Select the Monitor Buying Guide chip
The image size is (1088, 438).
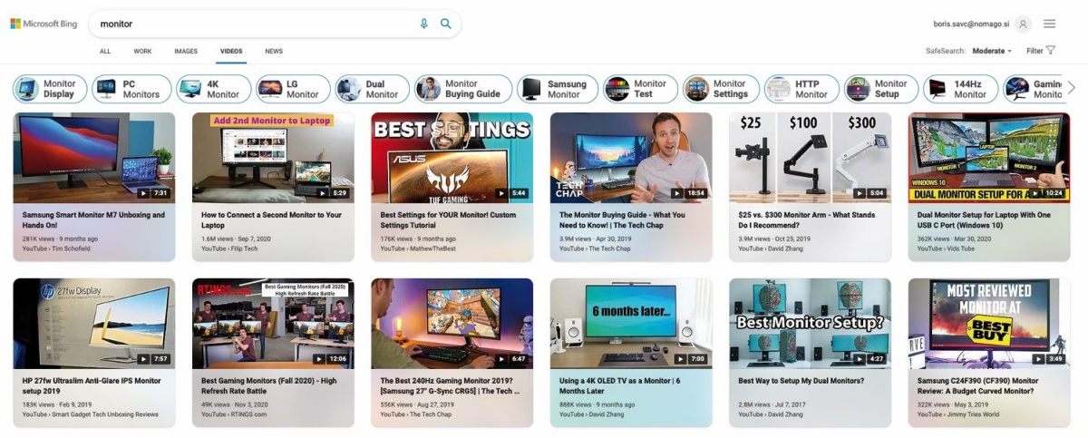463,89
